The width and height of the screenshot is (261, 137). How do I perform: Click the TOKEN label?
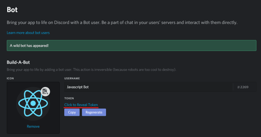click(x=69, y=98)
